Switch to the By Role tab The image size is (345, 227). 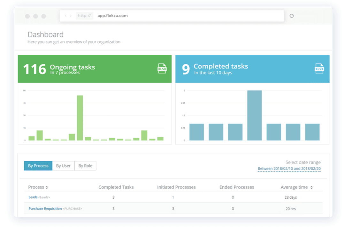(x=85, y=166)
